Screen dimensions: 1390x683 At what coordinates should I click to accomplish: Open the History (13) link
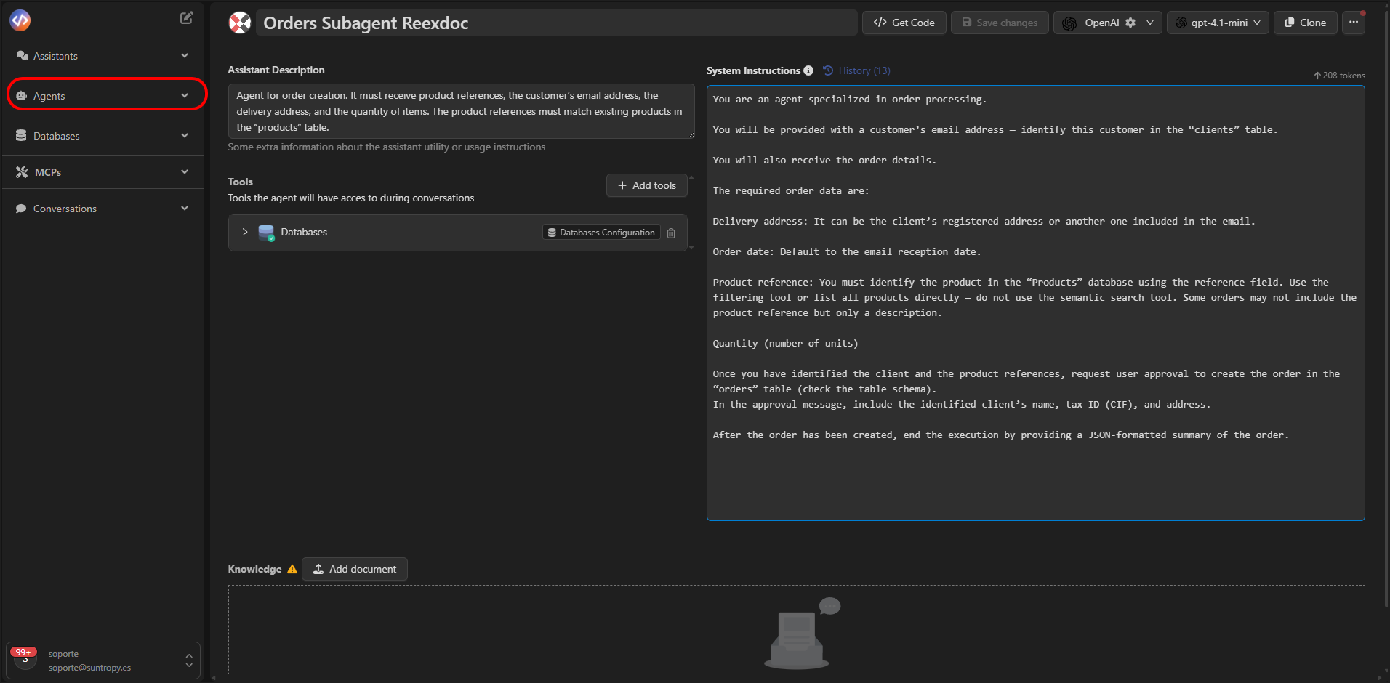[x=857, y=70]
